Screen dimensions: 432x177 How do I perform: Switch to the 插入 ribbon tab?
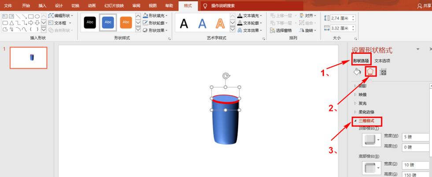tap(42, 6)
